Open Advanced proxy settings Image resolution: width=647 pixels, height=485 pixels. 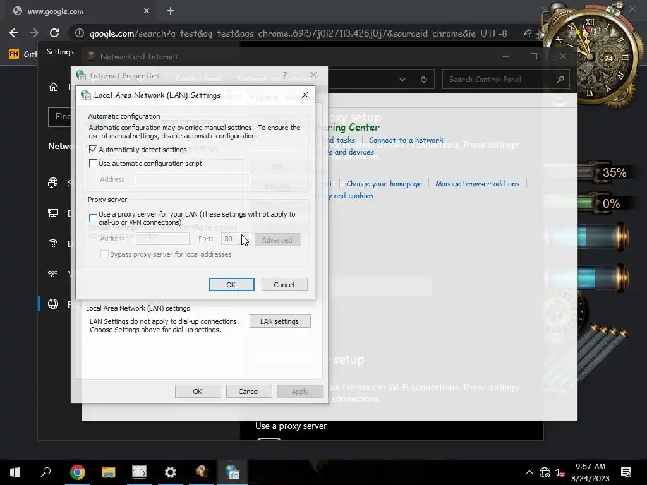point(277,239)
